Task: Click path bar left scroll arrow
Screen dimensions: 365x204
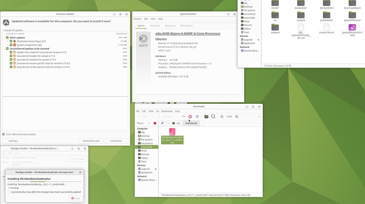Action: 169,123
